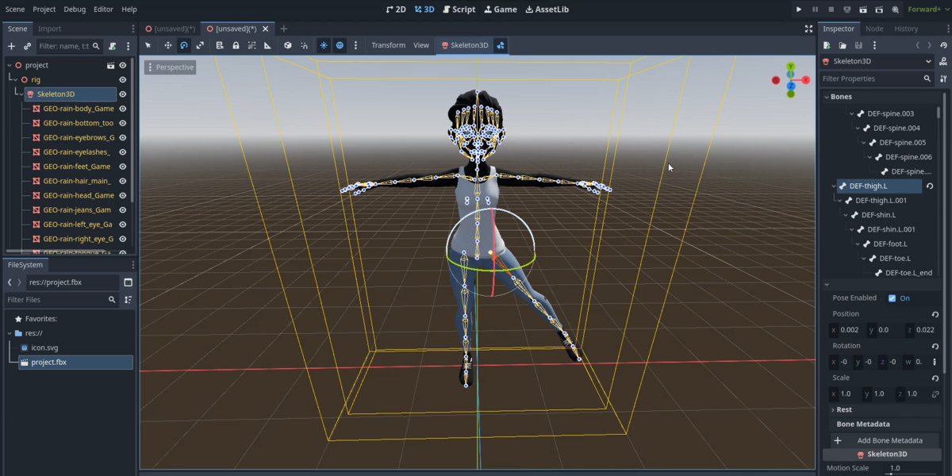This screenshot has height=476, width=952.
Task: Switch to the 2D workspace
Action: pyautogui.click(x=396, y=10)
